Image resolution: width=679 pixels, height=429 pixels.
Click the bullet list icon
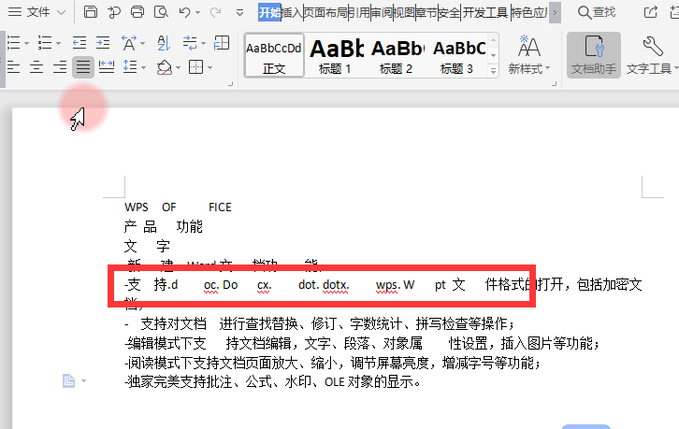coord(14,43)
